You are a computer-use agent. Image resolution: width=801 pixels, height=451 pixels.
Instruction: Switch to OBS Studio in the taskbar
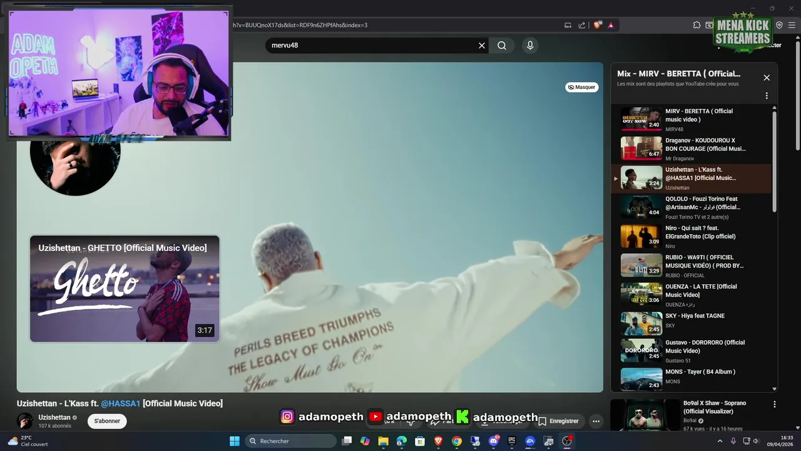(567, 441)
